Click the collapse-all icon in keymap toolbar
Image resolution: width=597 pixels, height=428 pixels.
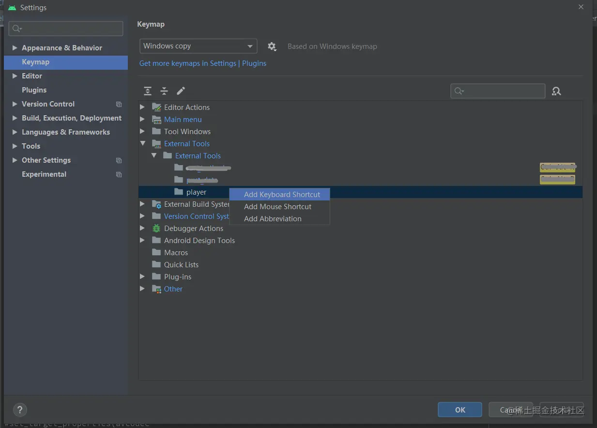(164, 91)
